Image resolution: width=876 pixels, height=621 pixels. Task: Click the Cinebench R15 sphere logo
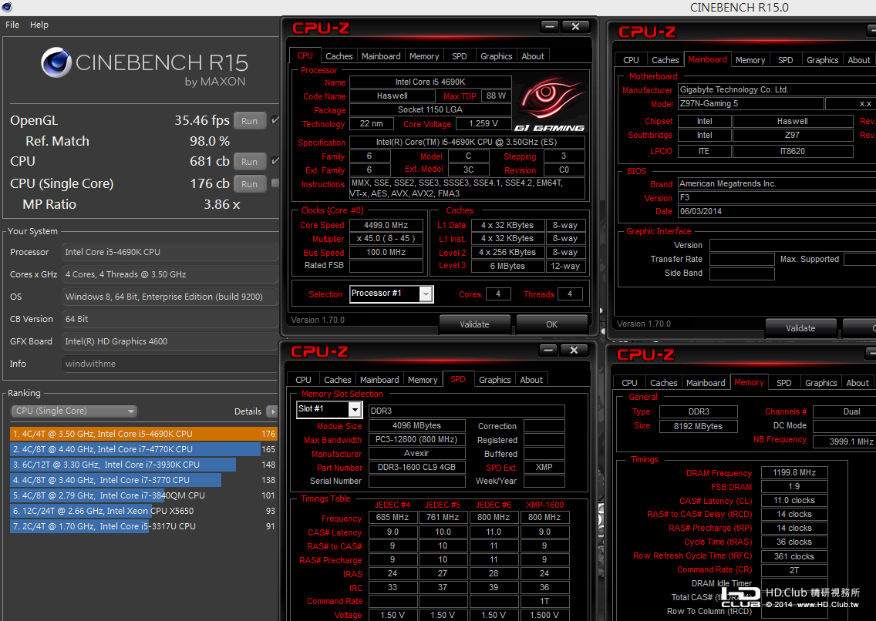56,62
